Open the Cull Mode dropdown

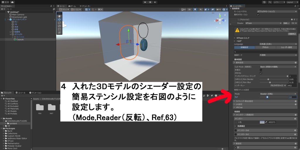point(278,67)
